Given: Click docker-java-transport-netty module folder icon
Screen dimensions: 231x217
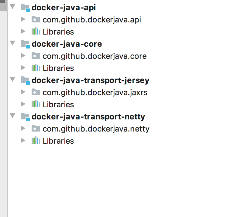Looking at the screenshot, I should coord(25,117).
